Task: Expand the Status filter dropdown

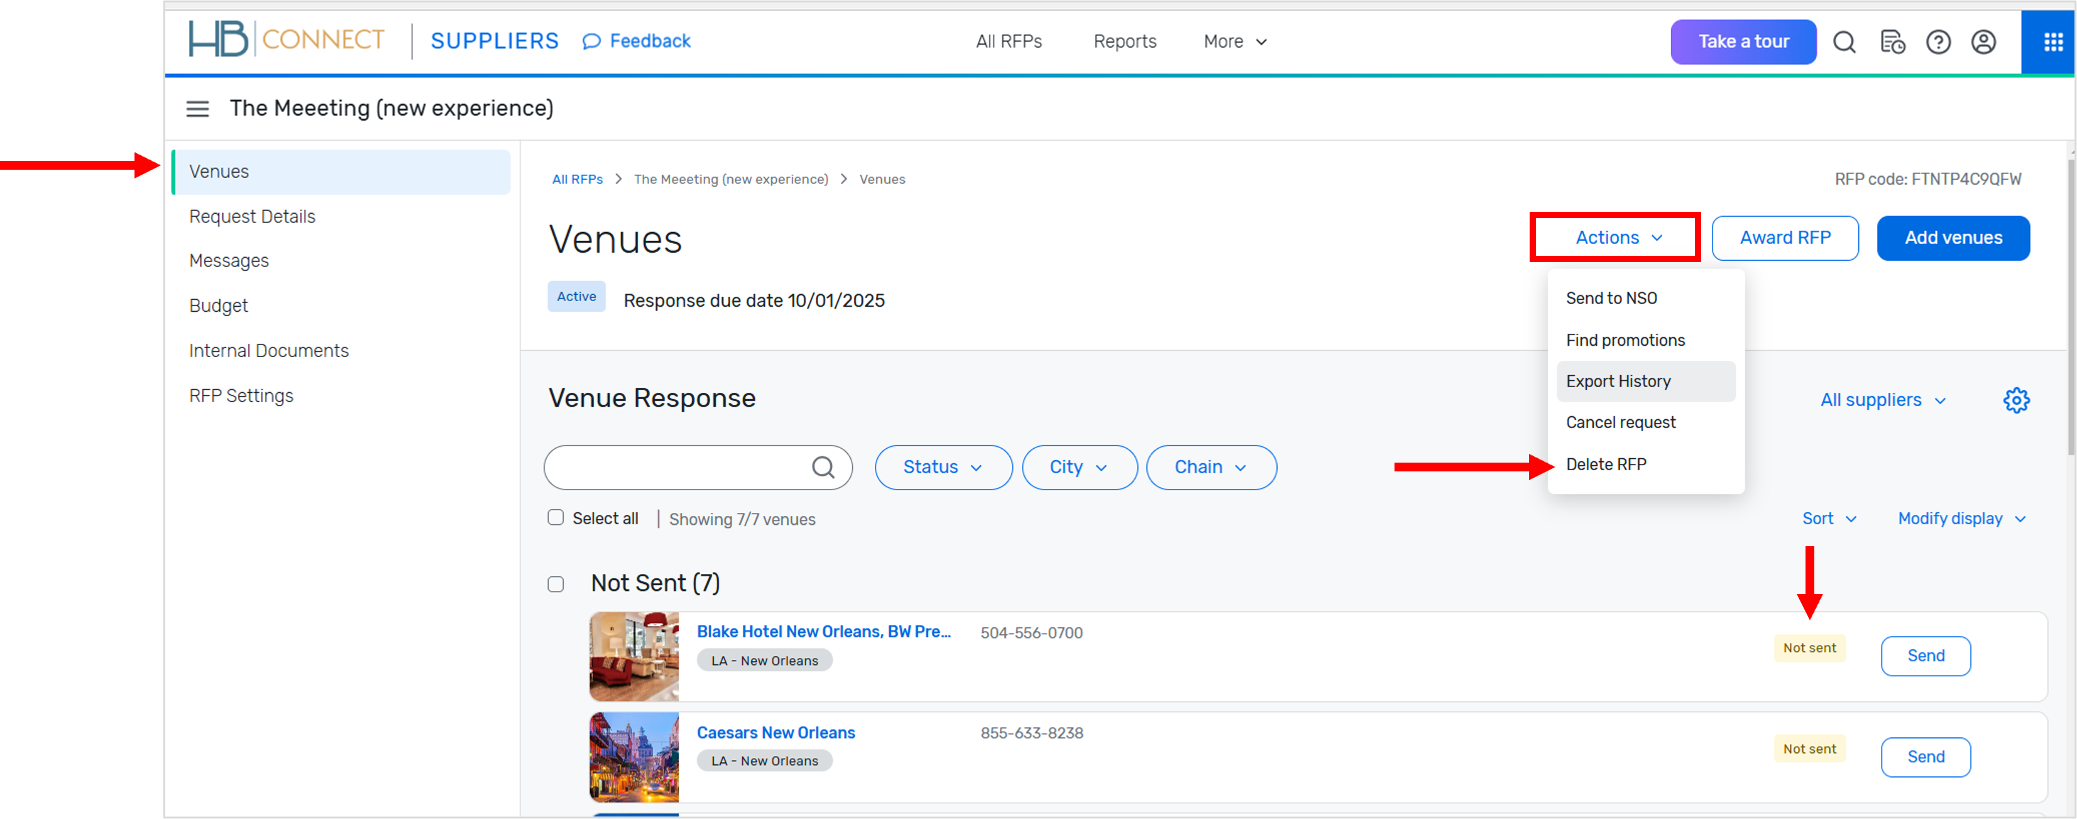Action: (x=943, y=468)
